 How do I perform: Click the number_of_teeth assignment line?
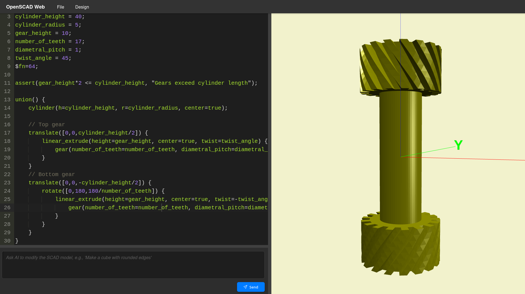point(40,41)
